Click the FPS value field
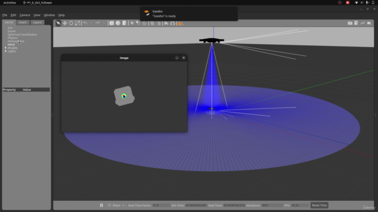378x212 pixels. pos(299,206)
